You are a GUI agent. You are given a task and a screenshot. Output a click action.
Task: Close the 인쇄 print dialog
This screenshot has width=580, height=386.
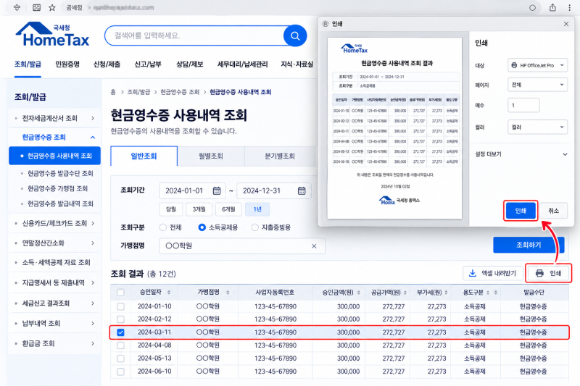[566, 24]
